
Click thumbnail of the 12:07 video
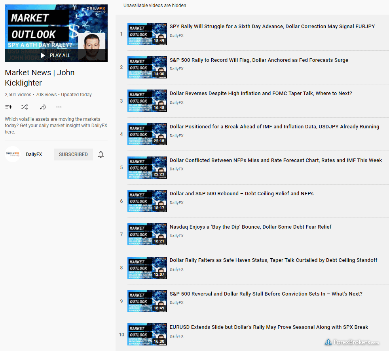(147, 268)
